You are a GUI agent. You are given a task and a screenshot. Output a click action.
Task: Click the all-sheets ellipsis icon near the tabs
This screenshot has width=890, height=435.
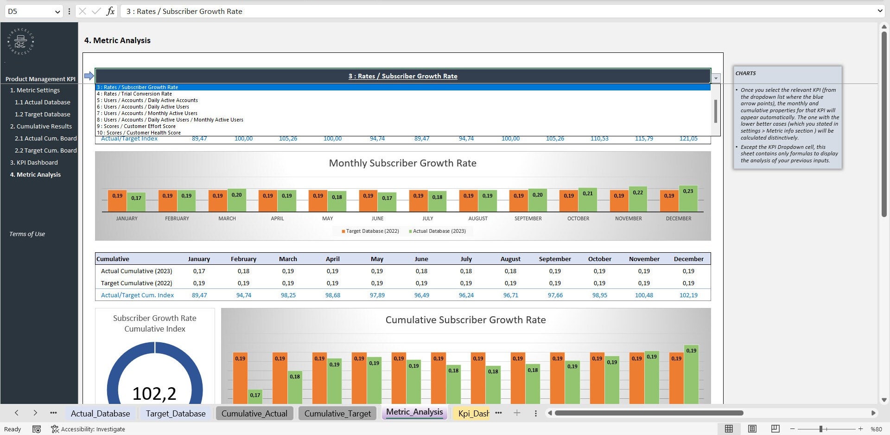(x=53, y=413)
